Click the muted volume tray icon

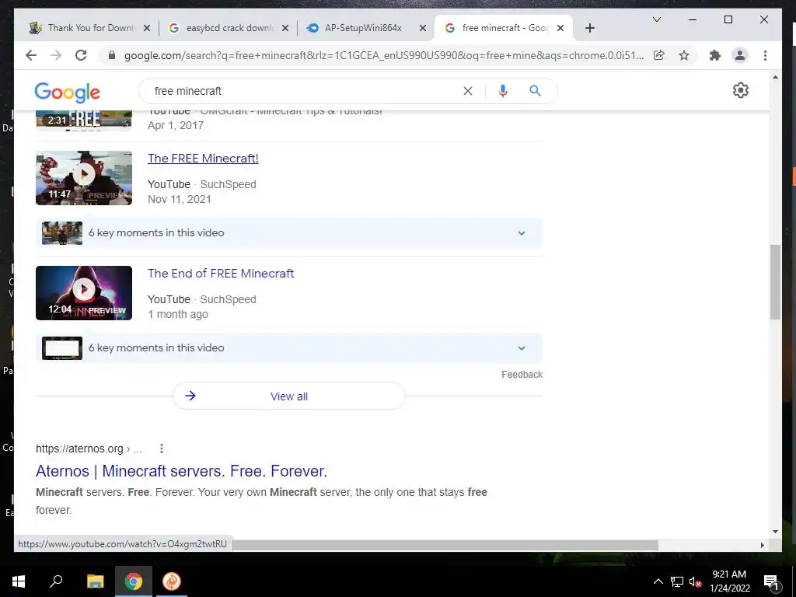696,581
